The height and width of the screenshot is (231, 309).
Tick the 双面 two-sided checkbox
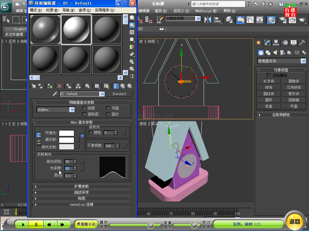coord(108,108)
